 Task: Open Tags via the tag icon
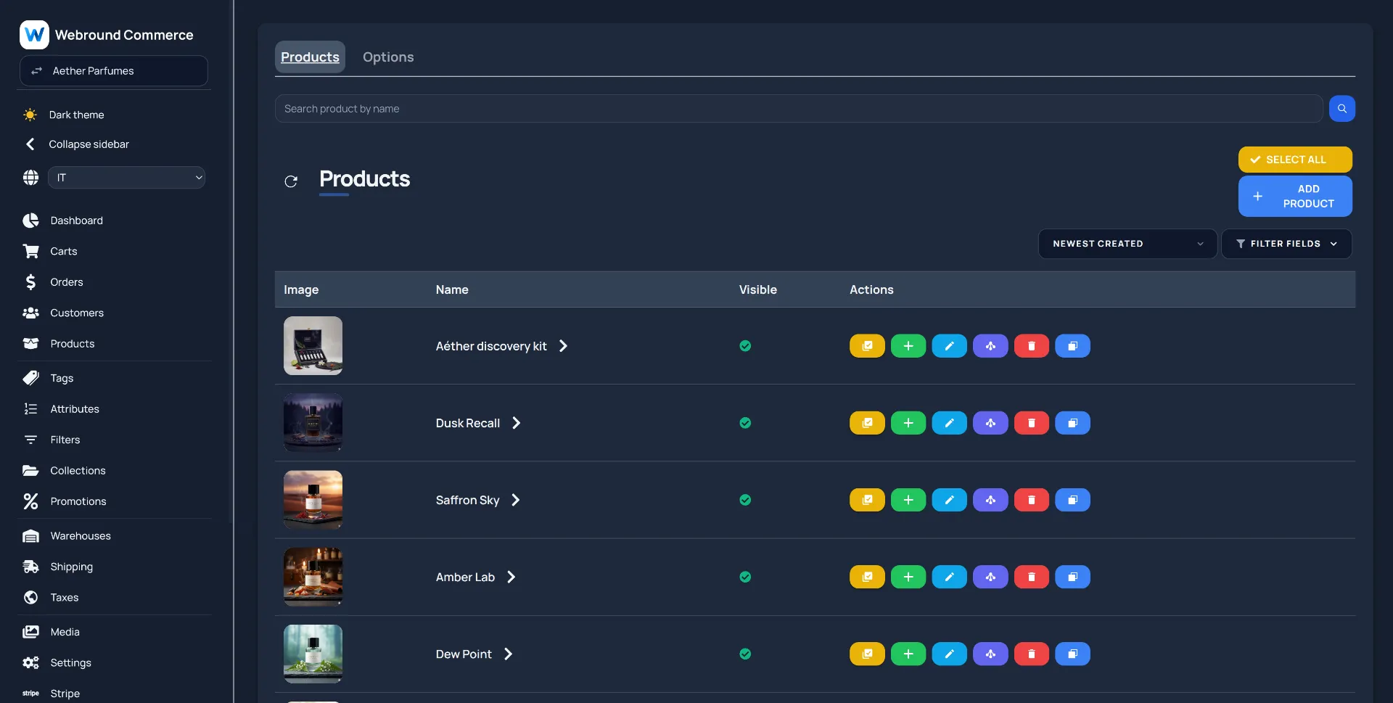pyautogui.click(x=30, y=378)
